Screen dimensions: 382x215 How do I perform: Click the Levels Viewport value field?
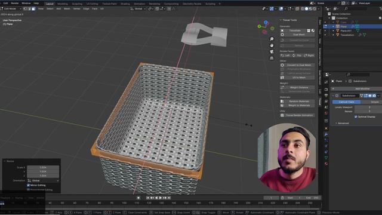(x=368, y=107)
